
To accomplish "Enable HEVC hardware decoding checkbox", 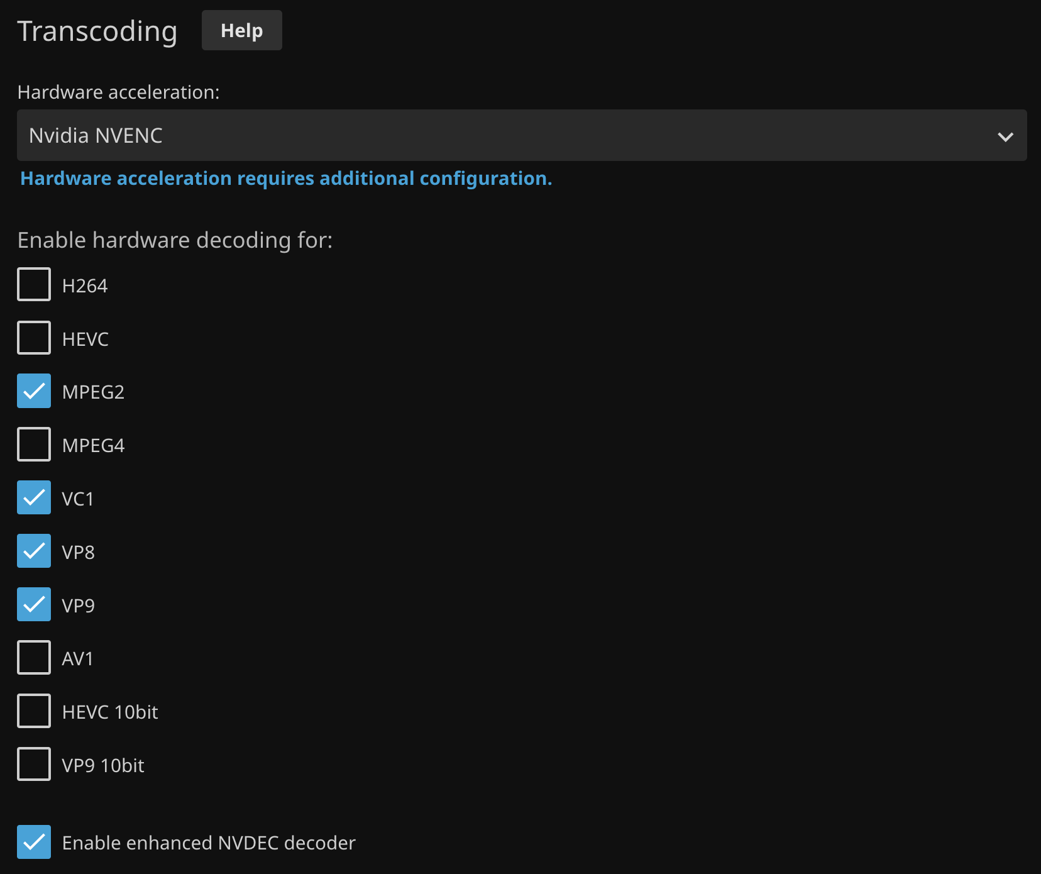I will coord(34,338).
